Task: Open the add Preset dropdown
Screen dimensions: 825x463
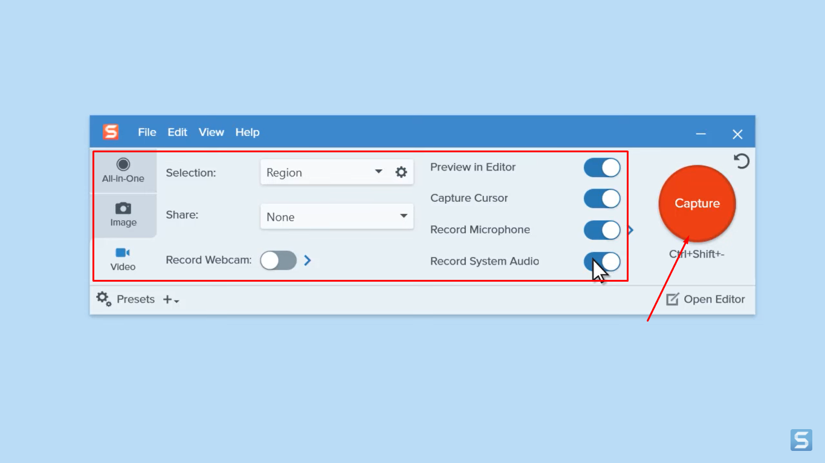Action: point(169,299)
